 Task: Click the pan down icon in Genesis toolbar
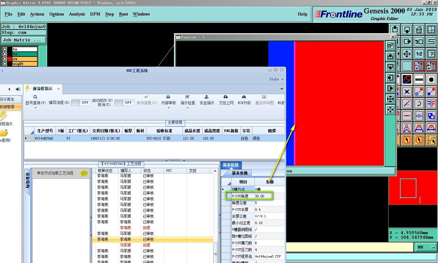coord(407,29)
